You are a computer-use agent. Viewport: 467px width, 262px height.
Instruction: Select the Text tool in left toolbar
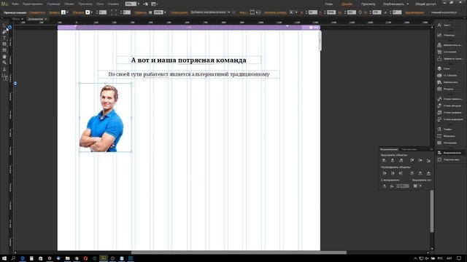pyautogui.click(x=4, y=38)
